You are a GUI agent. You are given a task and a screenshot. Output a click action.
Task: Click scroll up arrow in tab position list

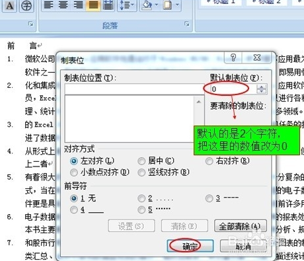click(x=199, y=102)
